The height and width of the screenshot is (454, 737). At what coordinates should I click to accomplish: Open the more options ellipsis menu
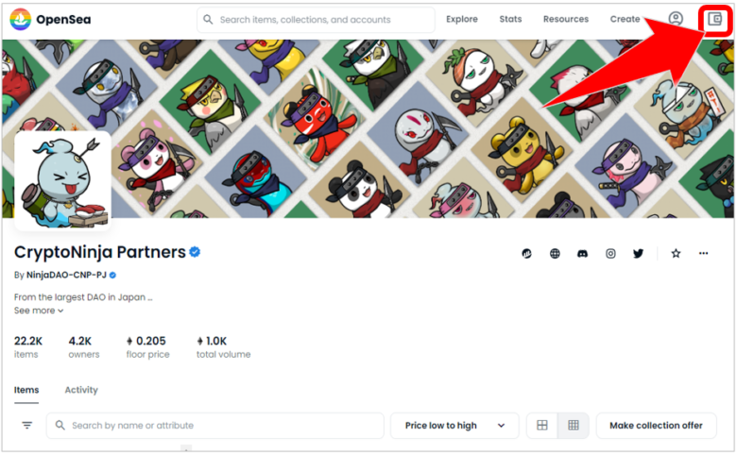click(703, 254)
